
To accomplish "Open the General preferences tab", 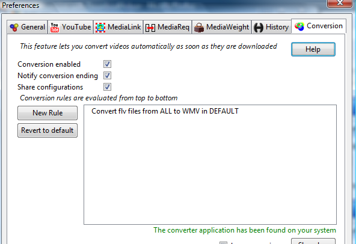I will coord(27,27).
